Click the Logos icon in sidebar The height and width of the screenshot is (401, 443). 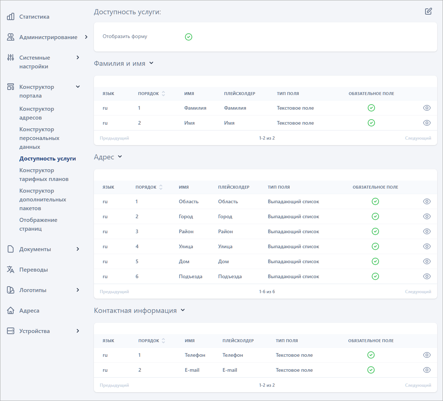[11, 290]
